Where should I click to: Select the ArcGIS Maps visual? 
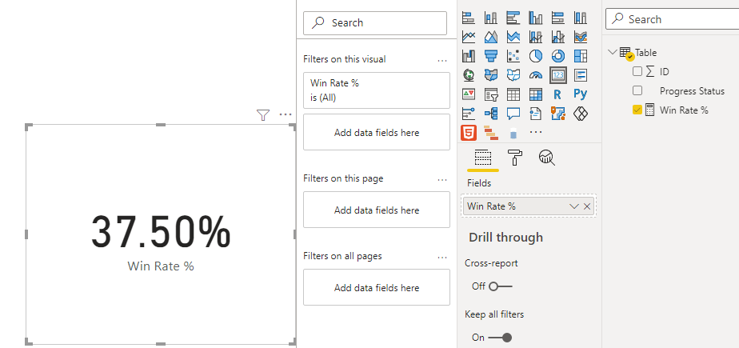(x=558, y=113)
